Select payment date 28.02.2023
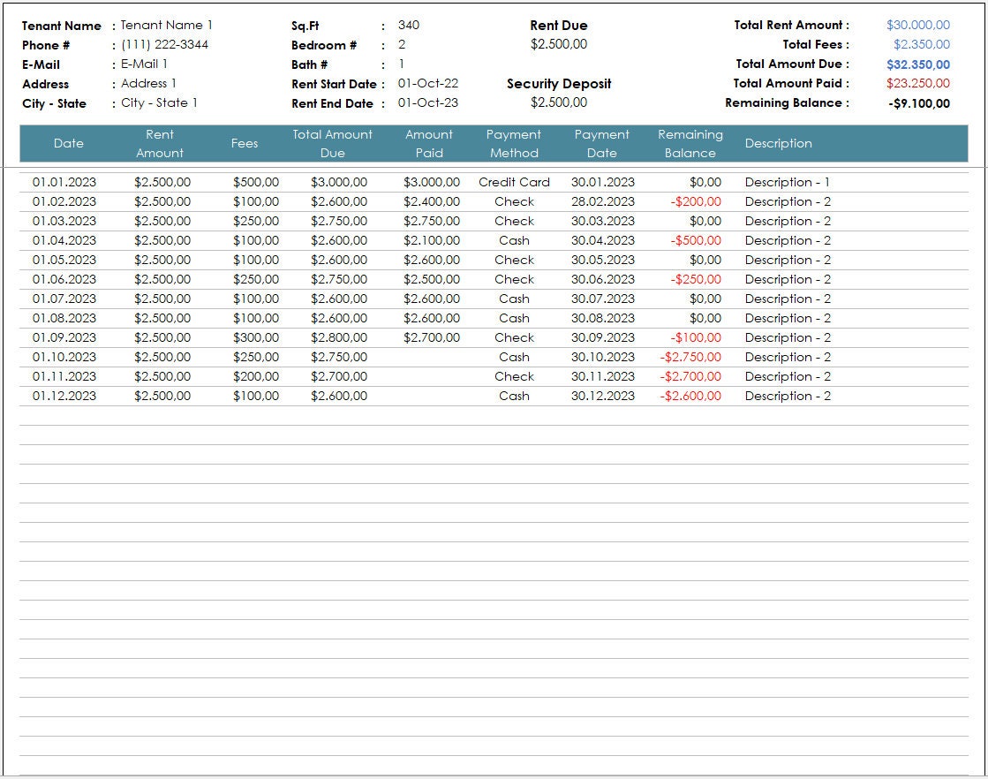This screenshot has height=779, width=988. pos(603,201)
